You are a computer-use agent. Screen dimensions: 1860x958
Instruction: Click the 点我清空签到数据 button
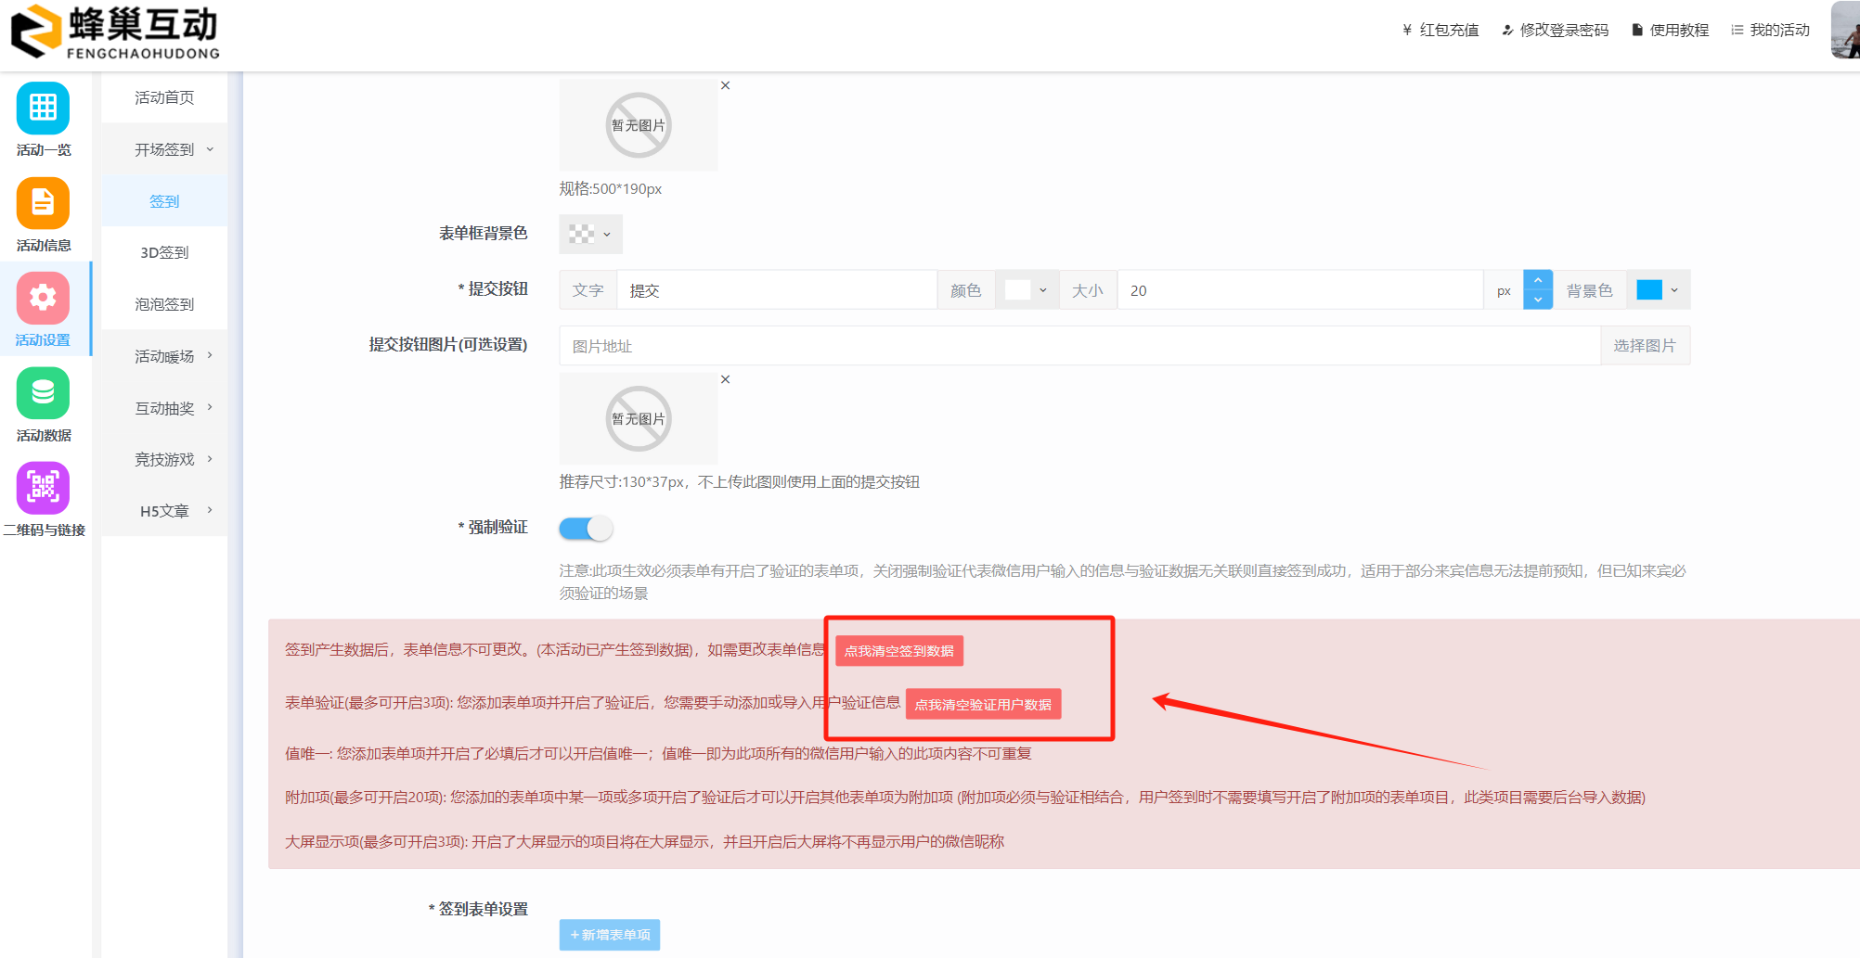click(899, 651)
